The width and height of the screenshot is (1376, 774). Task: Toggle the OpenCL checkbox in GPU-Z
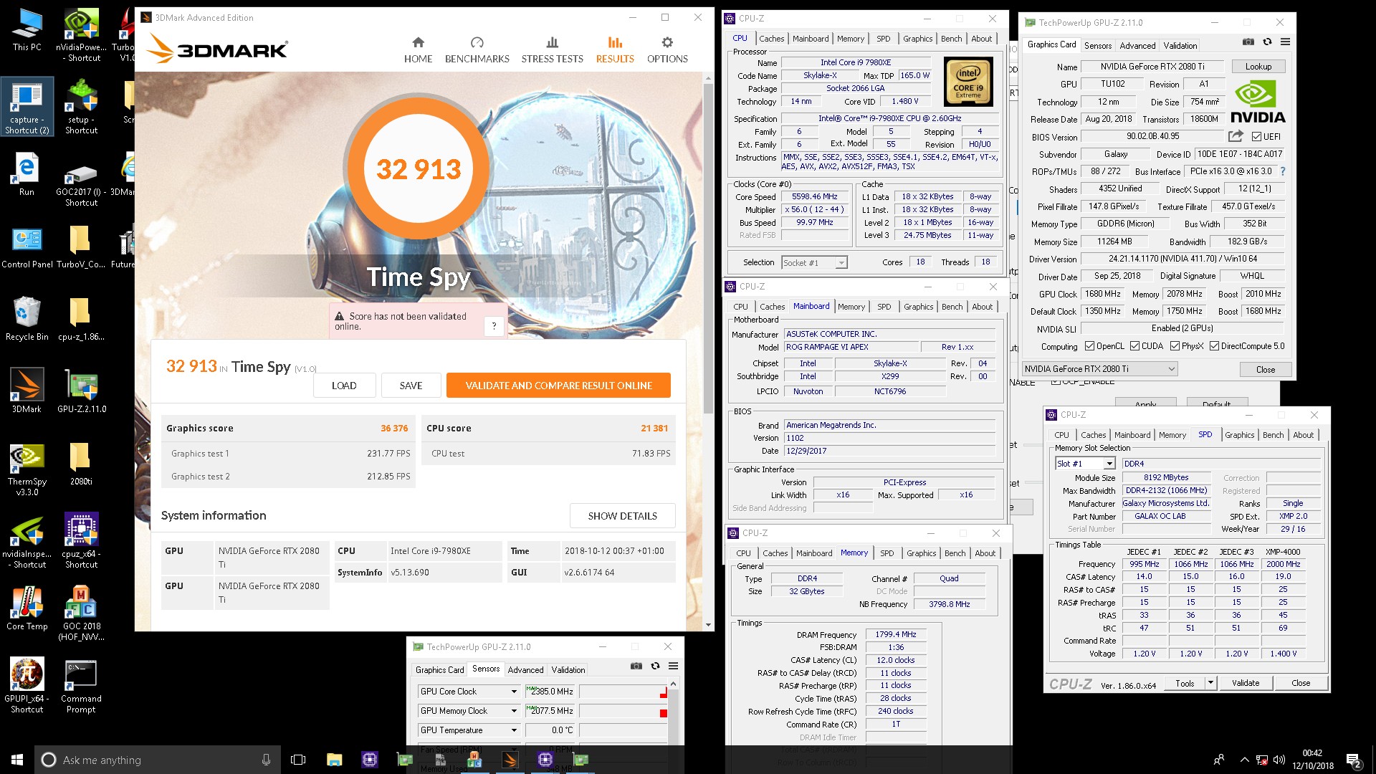(1089, 346)
